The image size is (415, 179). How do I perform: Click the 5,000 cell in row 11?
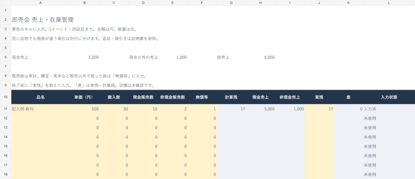[261, 109]
